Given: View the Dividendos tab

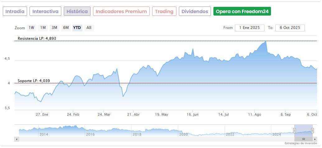Looking at the screenshot, I should 195,12.
